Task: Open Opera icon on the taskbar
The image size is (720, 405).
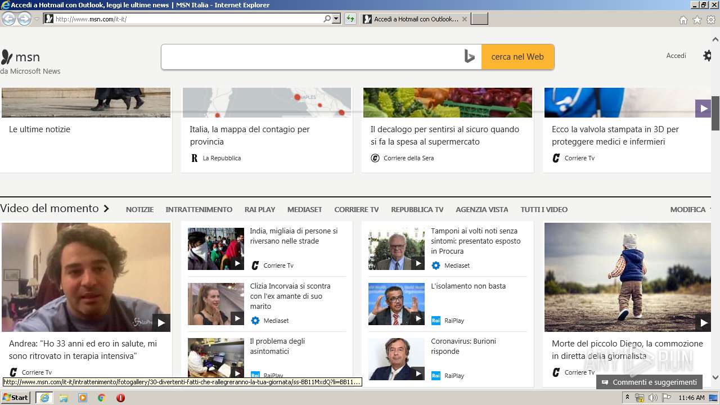Action: coord(120,398)
